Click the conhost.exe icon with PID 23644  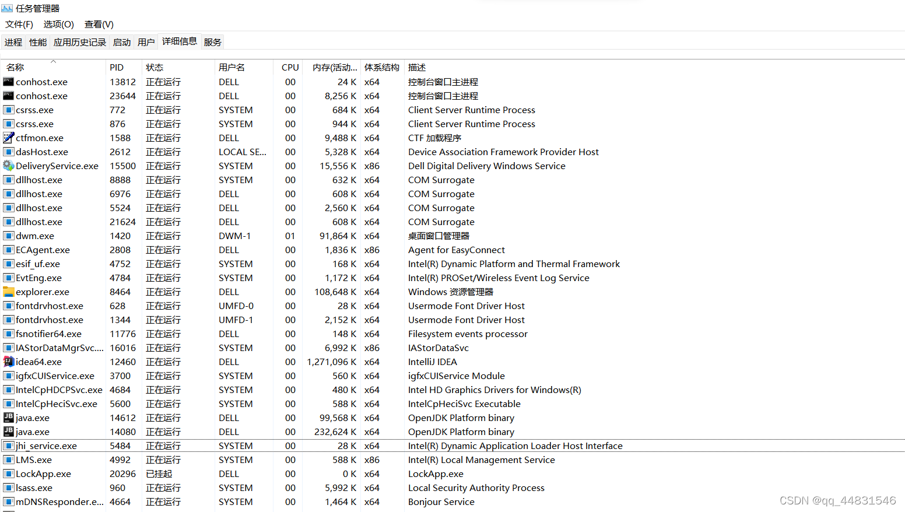point(8,96)
